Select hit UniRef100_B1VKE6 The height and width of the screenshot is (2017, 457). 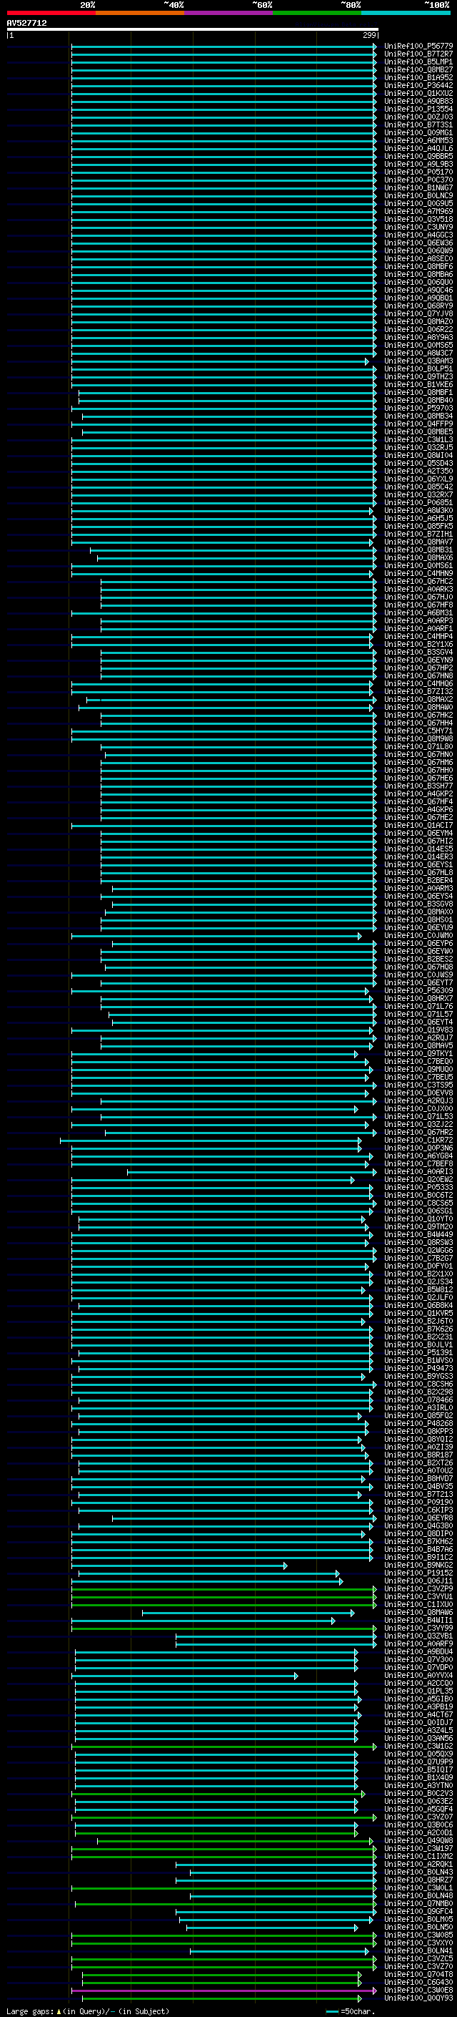(x=418, y=384)
